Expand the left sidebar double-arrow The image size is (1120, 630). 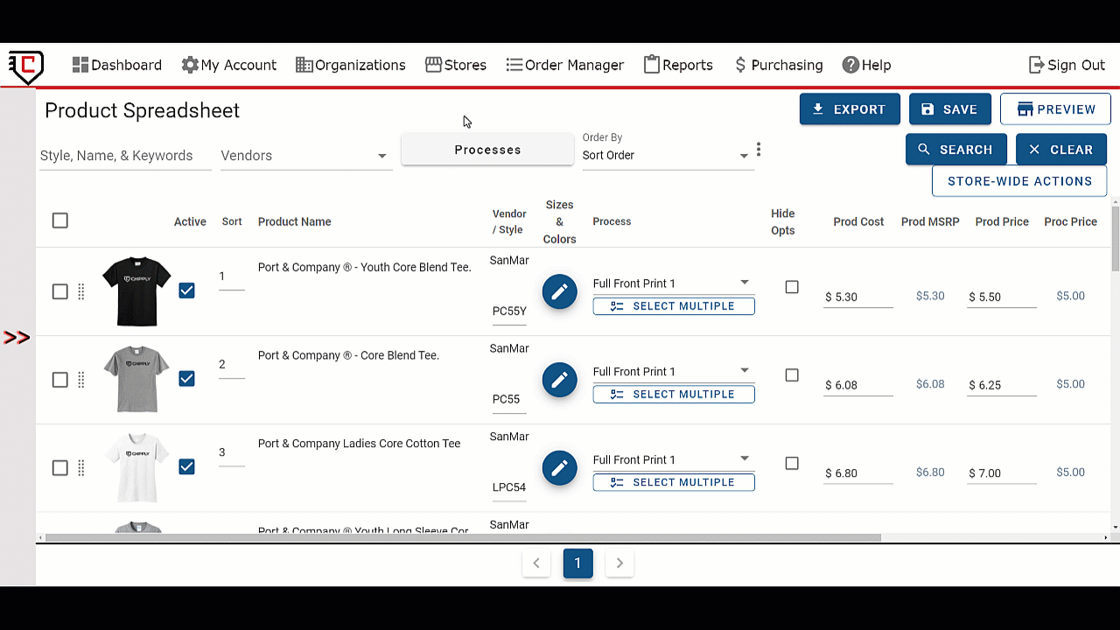[x=17, y=338]
